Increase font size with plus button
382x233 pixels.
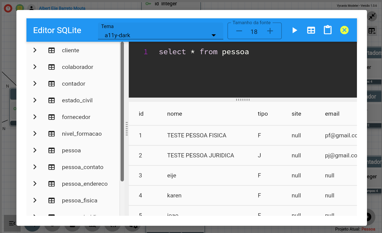click(x=270, y=31)
